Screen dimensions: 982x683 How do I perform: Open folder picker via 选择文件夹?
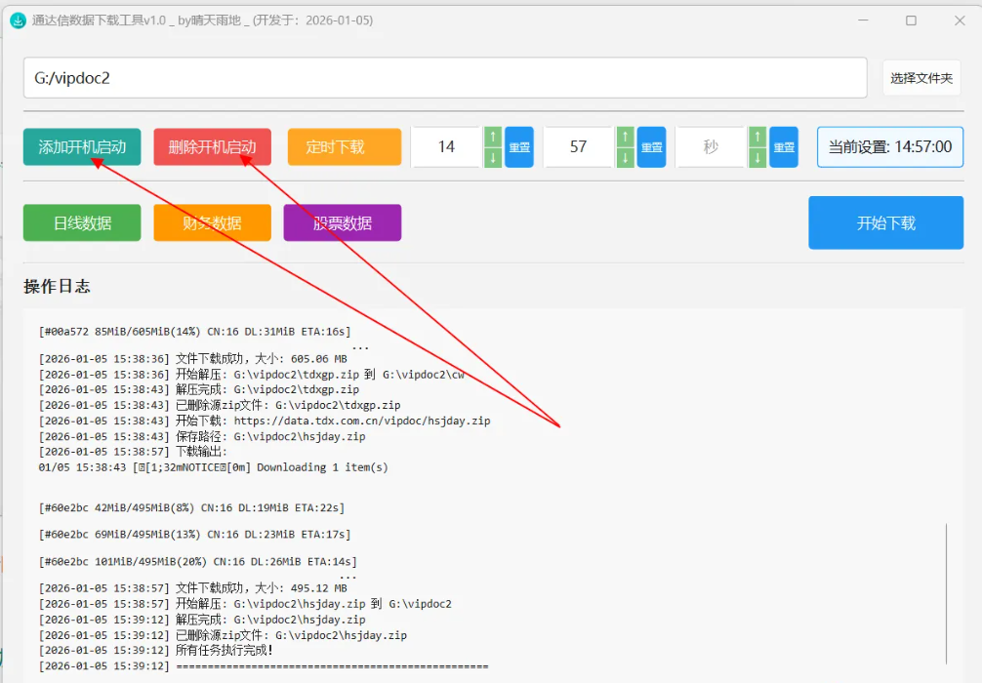click(x=921, y=77)
